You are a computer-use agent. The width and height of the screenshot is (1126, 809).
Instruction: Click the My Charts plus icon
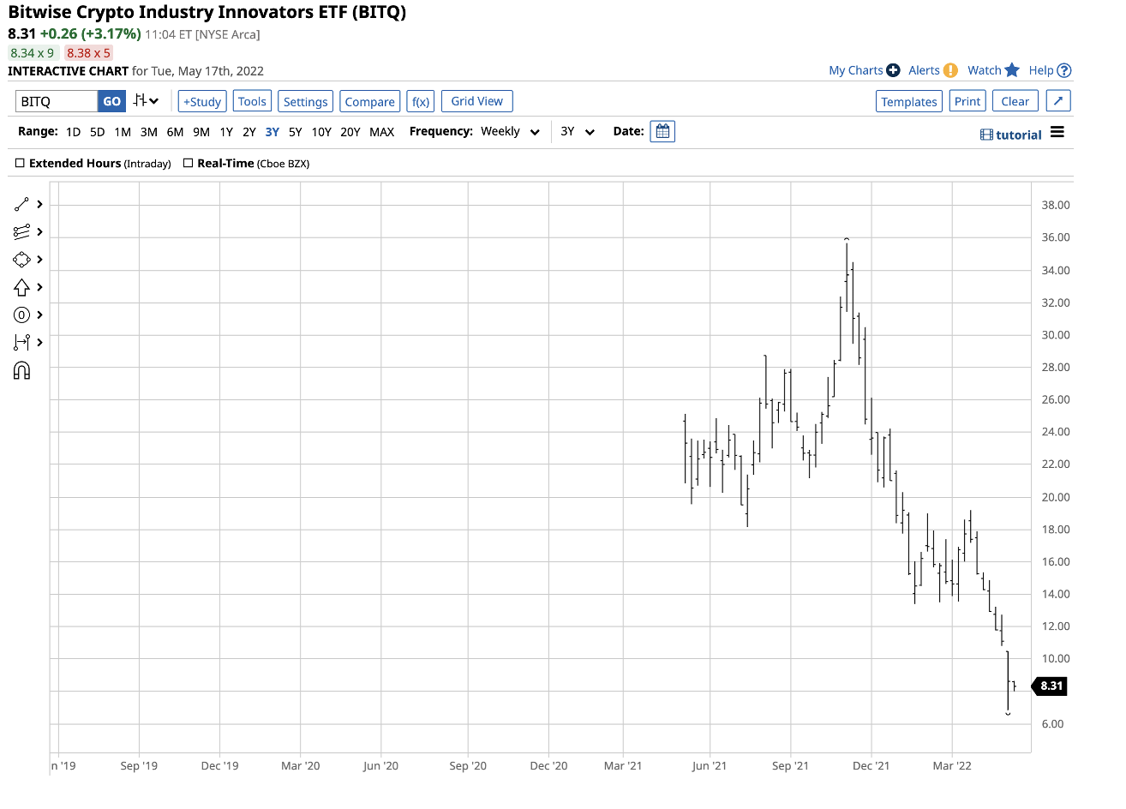tap(893, 70)
